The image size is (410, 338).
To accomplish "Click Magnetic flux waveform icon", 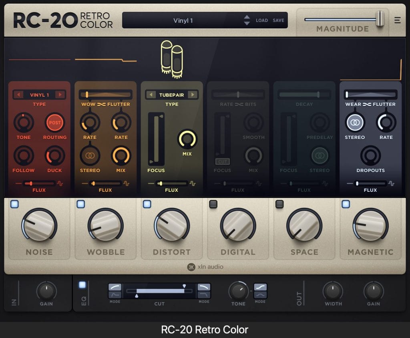I will pyautogui.click(x=392, y=183).
